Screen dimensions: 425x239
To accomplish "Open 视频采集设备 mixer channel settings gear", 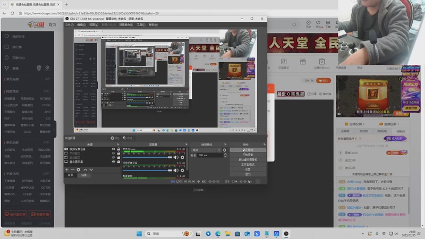I will point(182,170).
